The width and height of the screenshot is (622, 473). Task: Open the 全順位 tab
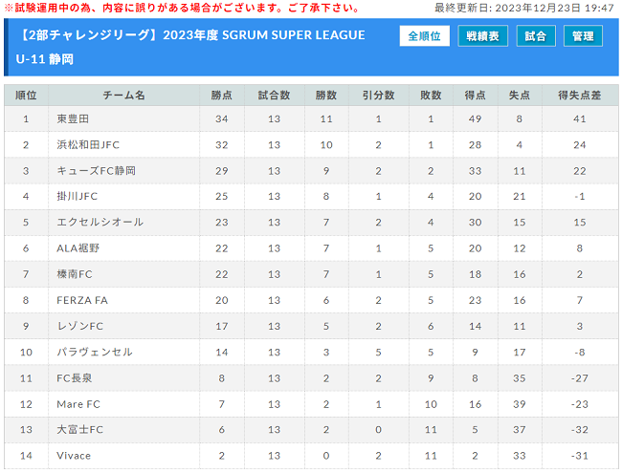tap(424, 36)
